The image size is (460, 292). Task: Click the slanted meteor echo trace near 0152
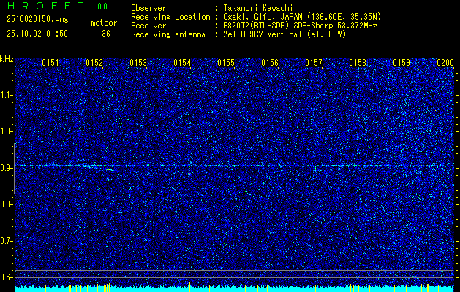[95, 167]
